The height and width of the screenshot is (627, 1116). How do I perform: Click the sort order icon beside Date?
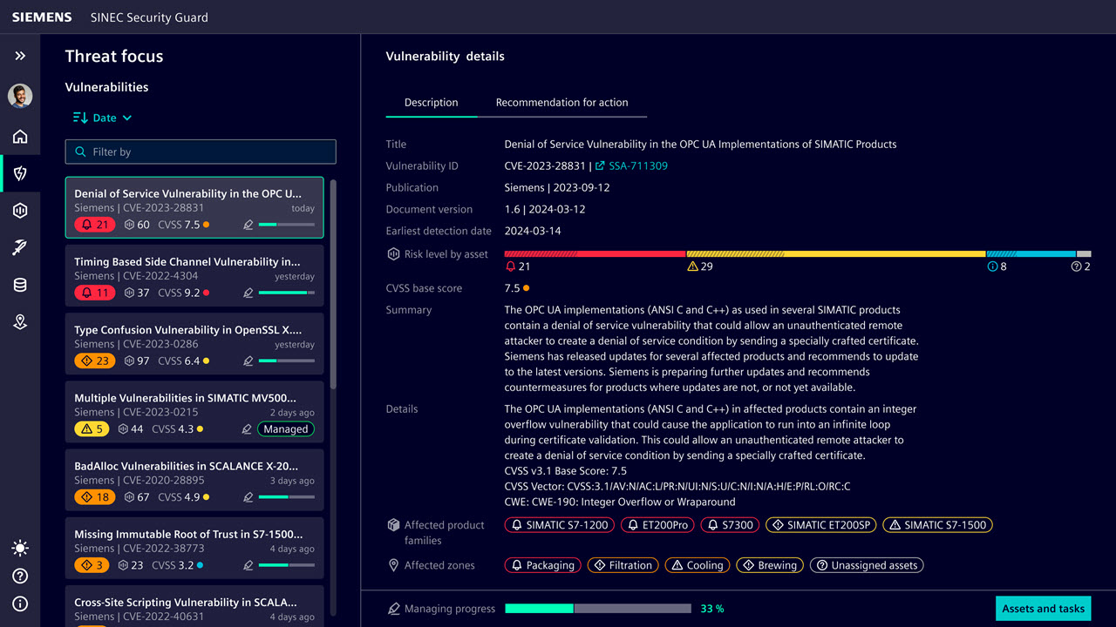click(x=80, y=118)
